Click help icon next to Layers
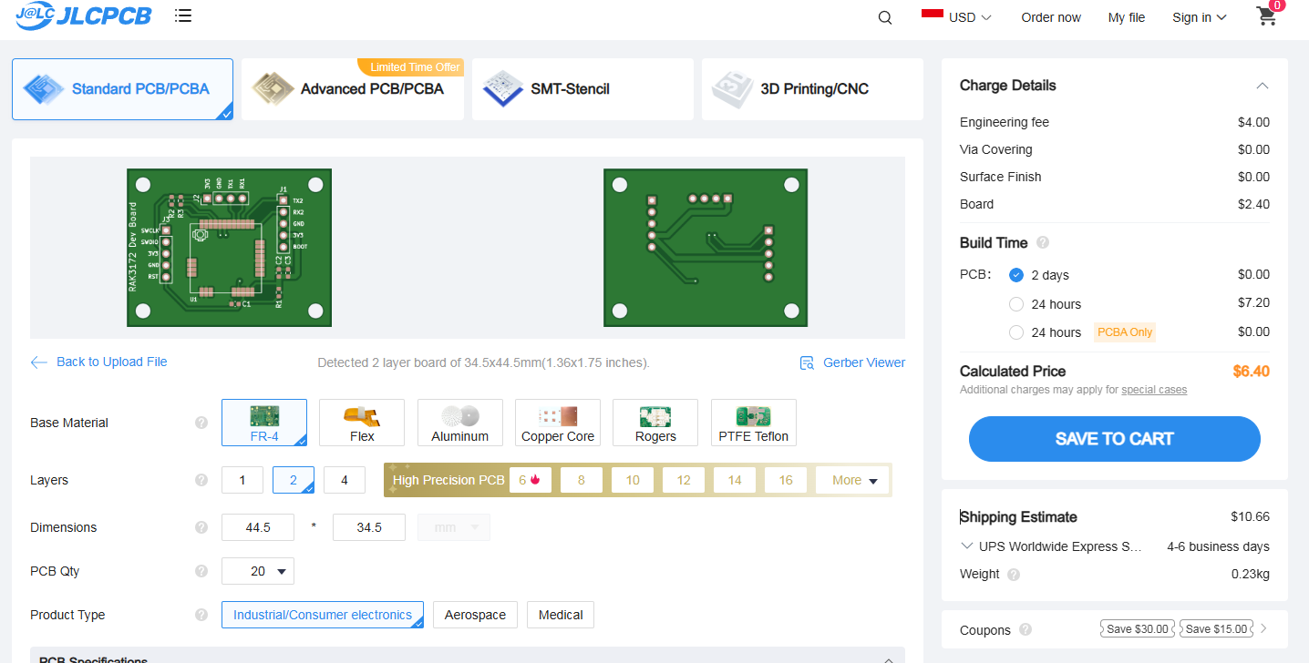This screenshot has height=663, width=1309. tap(201, 480)
